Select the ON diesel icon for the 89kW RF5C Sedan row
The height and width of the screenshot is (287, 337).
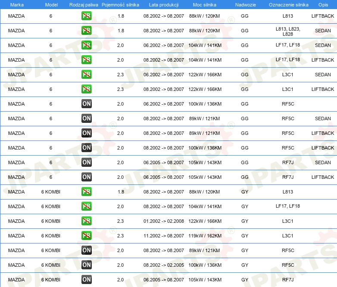pos(86,119)
